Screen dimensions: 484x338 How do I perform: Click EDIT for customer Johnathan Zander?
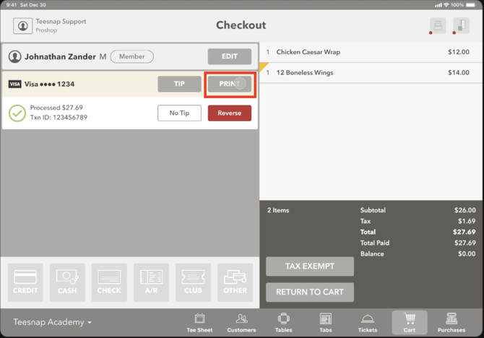click(229, 56)
